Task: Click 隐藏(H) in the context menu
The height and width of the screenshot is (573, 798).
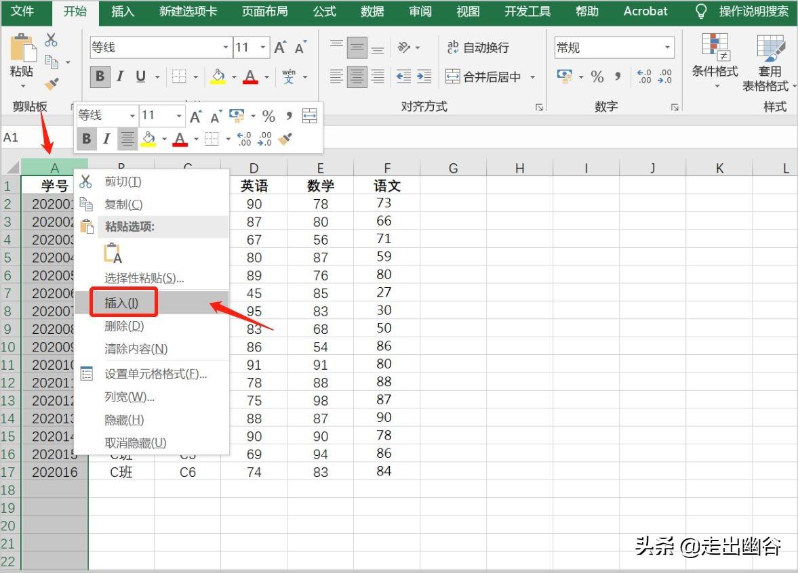Action: click(x=124, y=420)
